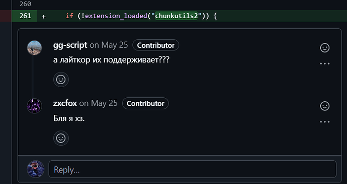
Task: Open three-dots menu on zxcfox comment
Action: pyautogui.click(x=325, y=122)
